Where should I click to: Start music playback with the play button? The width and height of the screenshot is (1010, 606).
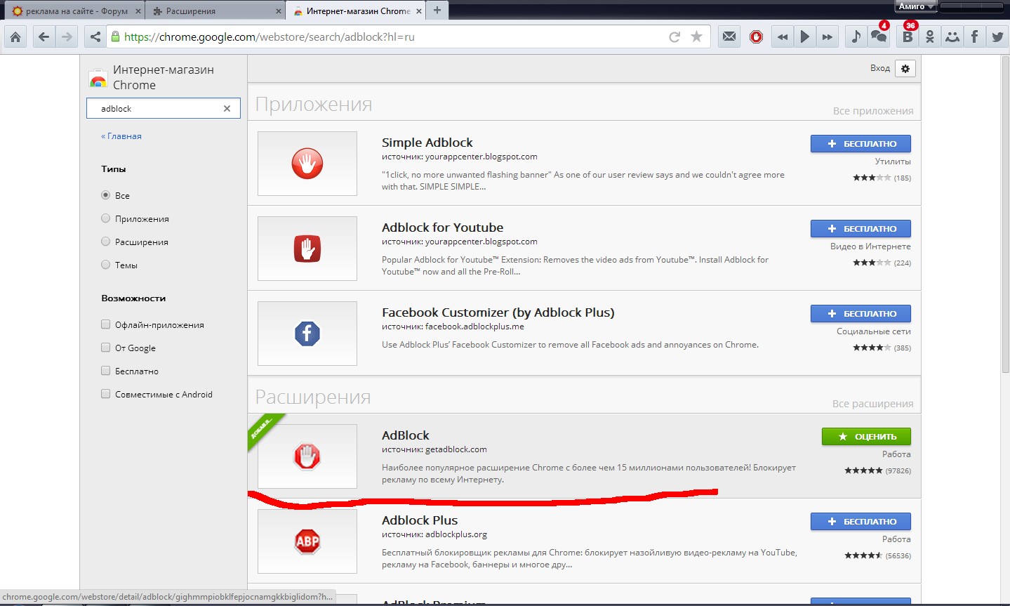(x=805, y=37)
